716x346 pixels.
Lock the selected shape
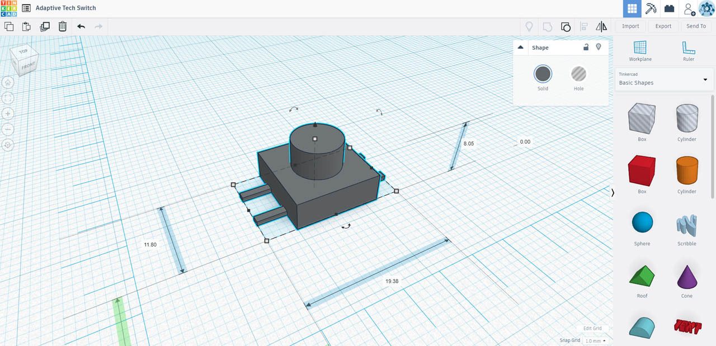pos(586,47)
